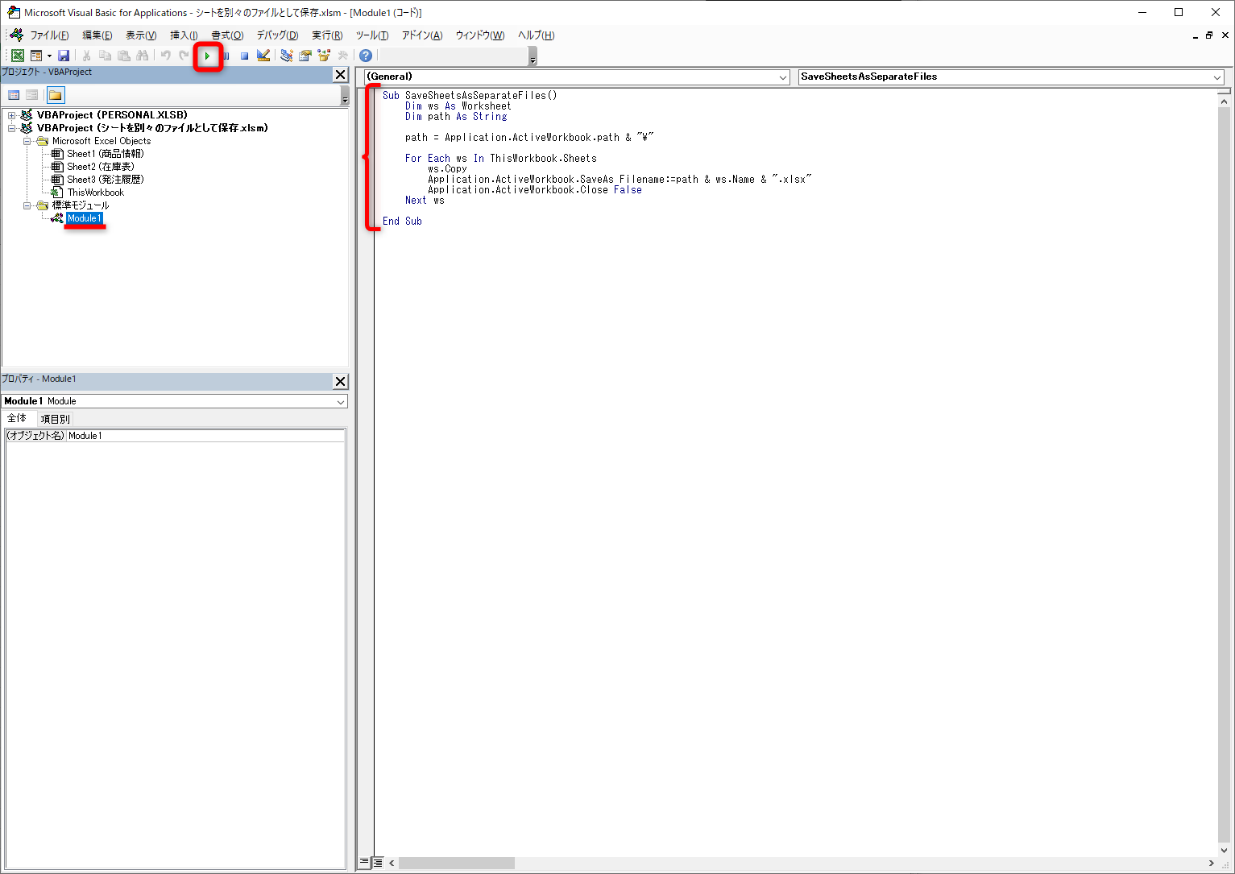Click View Code icon in Project panel
Screen dimensions: 1235x874
coord(14,95)
